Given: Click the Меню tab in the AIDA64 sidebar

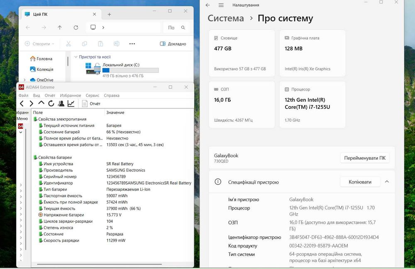Looking at the screenshot, I should point(22,118).
